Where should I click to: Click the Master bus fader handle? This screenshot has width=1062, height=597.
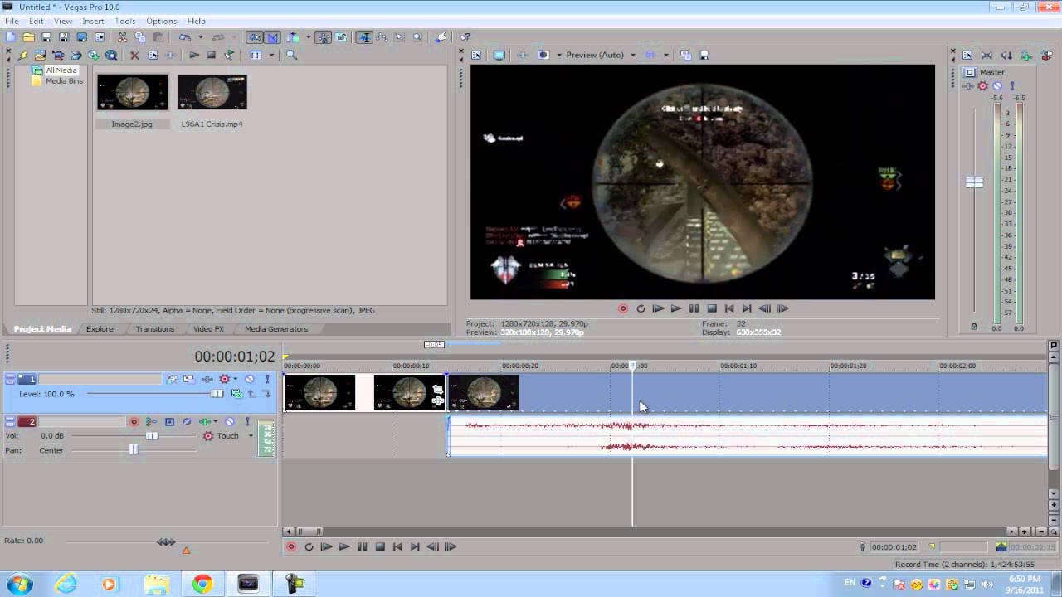pyautogui.click(x=974, y=182)
